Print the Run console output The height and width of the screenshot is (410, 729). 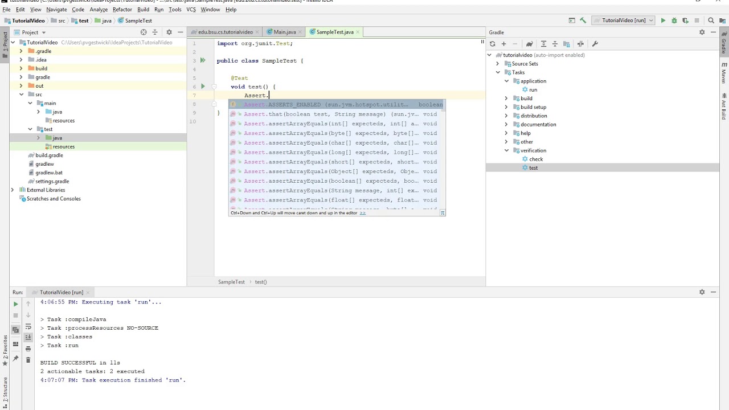28,348
